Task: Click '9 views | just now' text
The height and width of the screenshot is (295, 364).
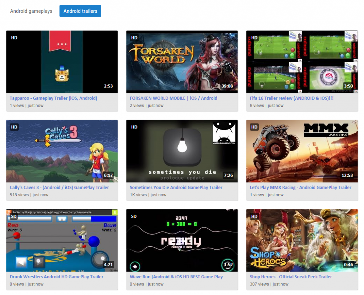Action: tap(267, 105)
